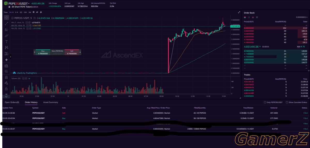The width and height of the screenshot is (310, 148).
Task: Activate the zoom in tool
Action: 6,71
